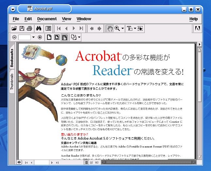Click the Go to Next View arrow

click(x=99, y=28)
